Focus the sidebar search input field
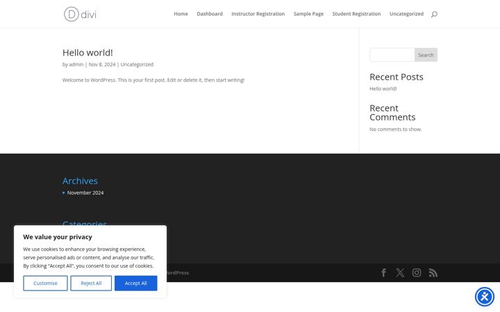The width and height of the screenshot is (500, 312). (392, 55)
